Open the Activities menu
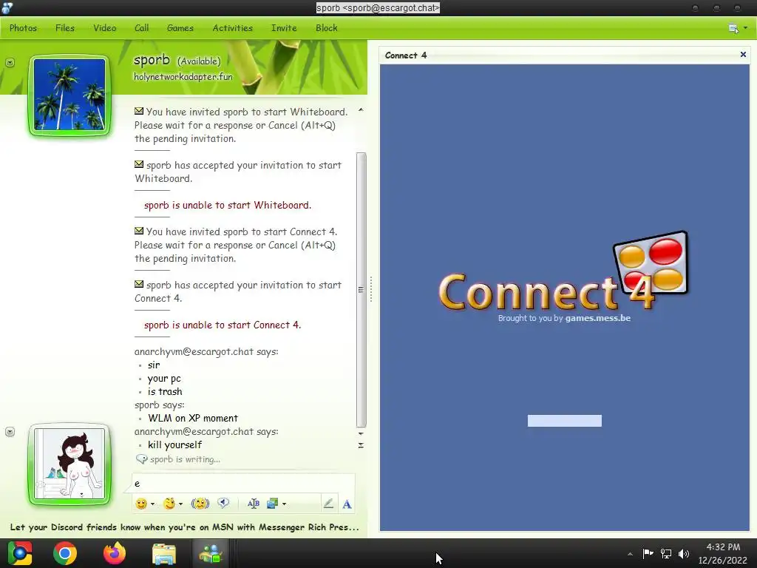757x568 pixels. click(232, 28)
